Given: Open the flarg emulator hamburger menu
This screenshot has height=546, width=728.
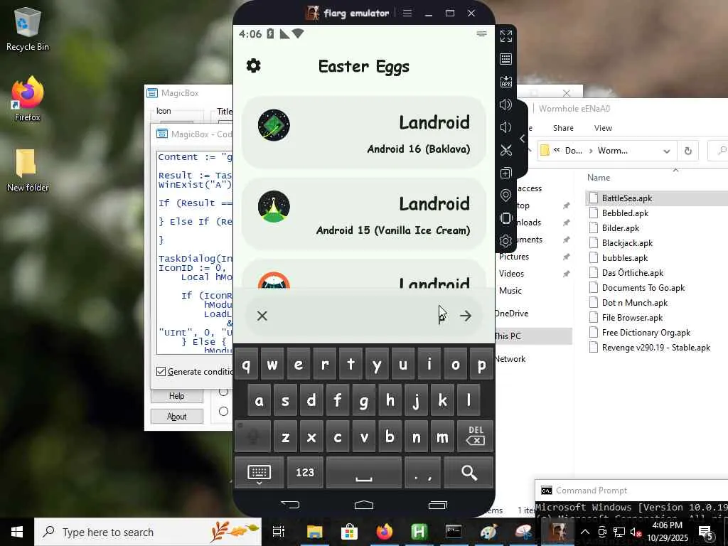Looking at the screenshot, I should (407, 13).
